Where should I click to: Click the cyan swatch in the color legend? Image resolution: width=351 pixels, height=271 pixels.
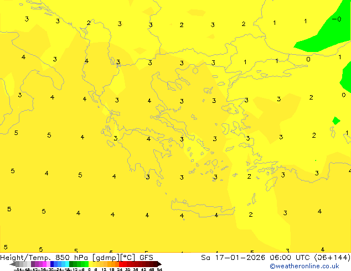coord(67,264)
